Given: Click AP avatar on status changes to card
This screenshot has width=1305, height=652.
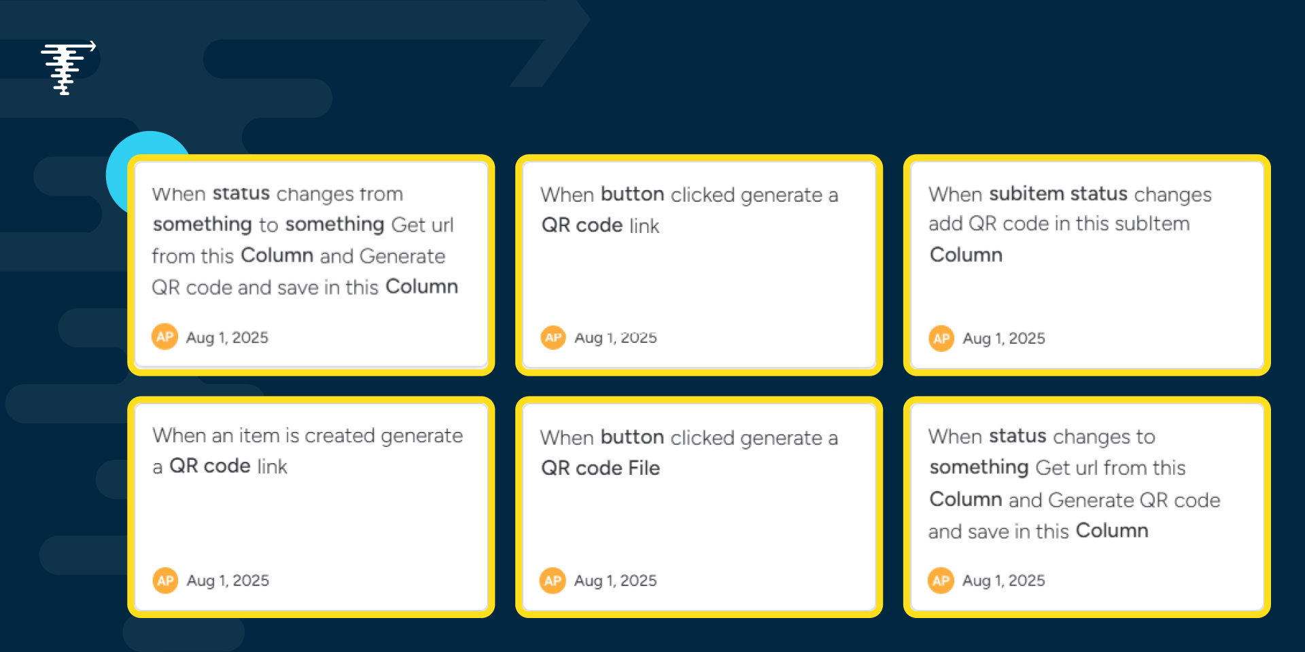Looking at the screenshot, I should pos(941,581).
